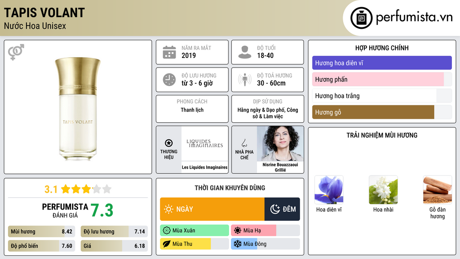Click the person icon beside age range

click(245, 52)
